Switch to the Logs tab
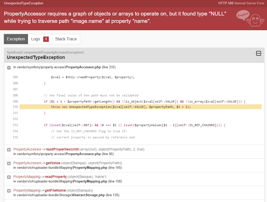Viewport: 267px width, 202px height. tap(36, 39)
